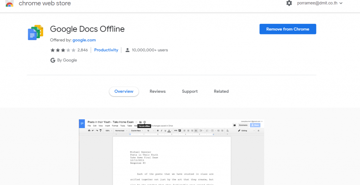
Task: Click the star rating display
Action: point(63,50)
